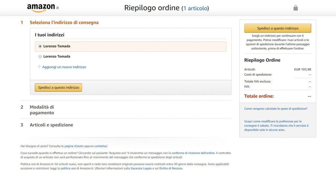Viewport: 336px width, 178px height.
Task: Click the plus icon for adding address
Action: (39, 67)
